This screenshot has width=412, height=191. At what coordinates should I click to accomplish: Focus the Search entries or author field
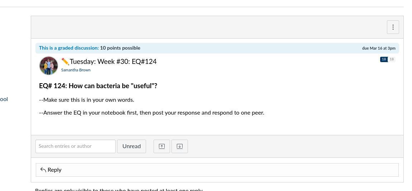click(76, 146)
